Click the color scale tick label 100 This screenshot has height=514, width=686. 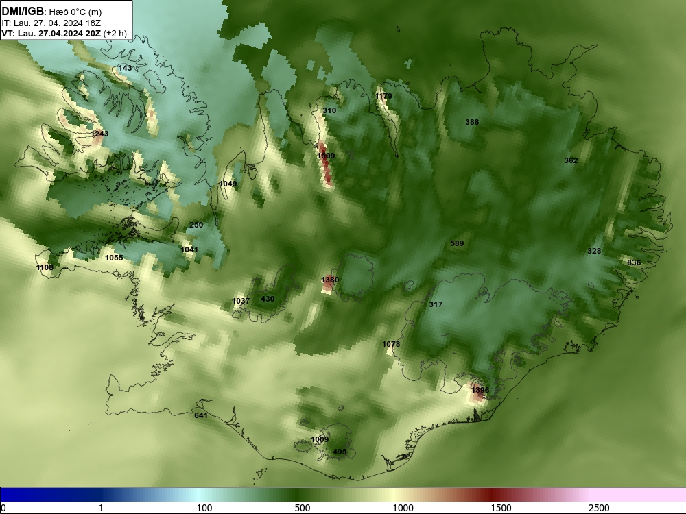coord(204,508)
